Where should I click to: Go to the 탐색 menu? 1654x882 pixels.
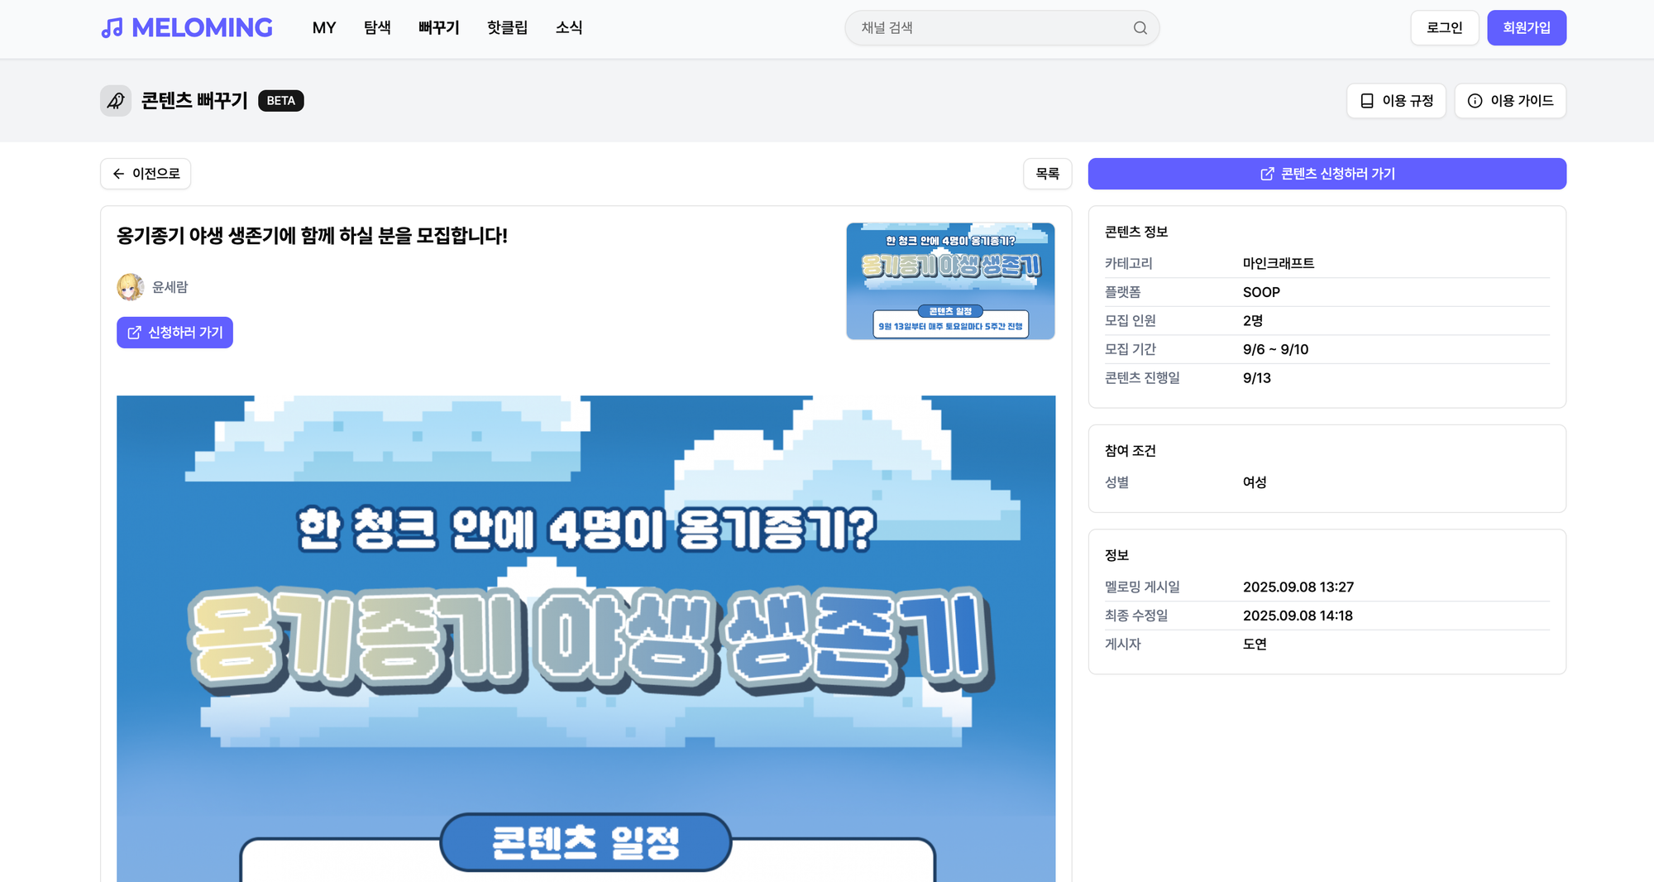tap(377, 28)
